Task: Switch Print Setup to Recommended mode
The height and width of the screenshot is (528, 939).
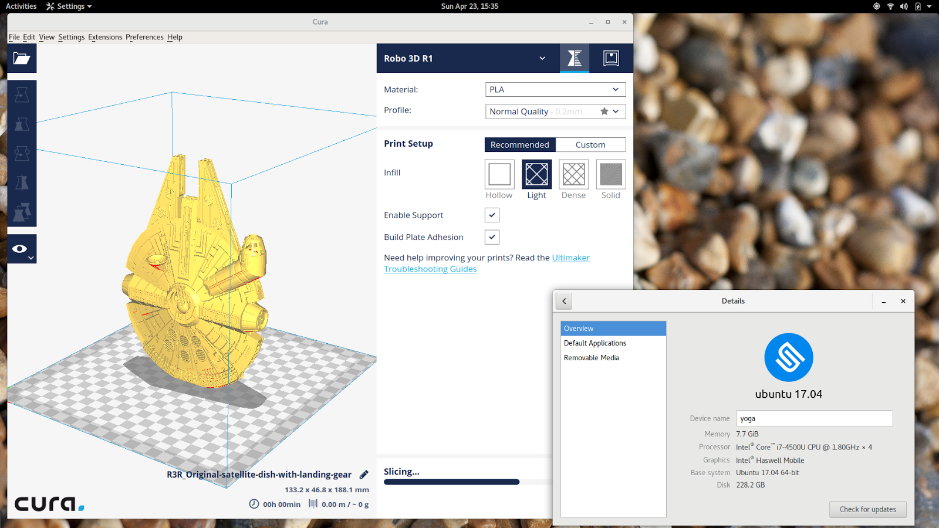Action: click(520, 145)
